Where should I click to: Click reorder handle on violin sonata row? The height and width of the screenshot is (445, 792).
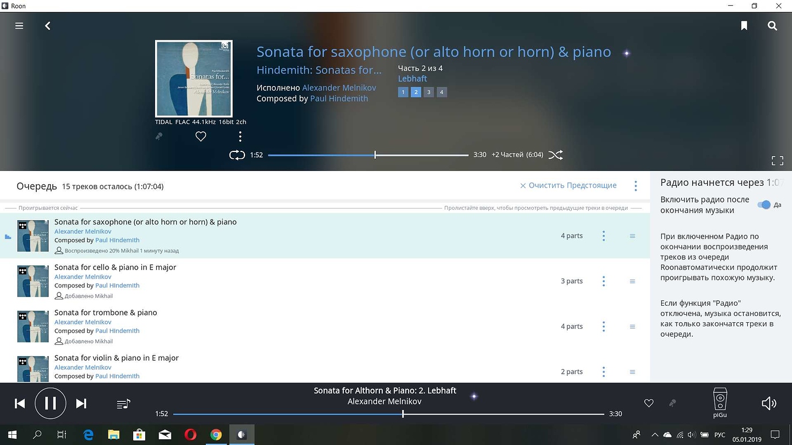click(632, 372)
